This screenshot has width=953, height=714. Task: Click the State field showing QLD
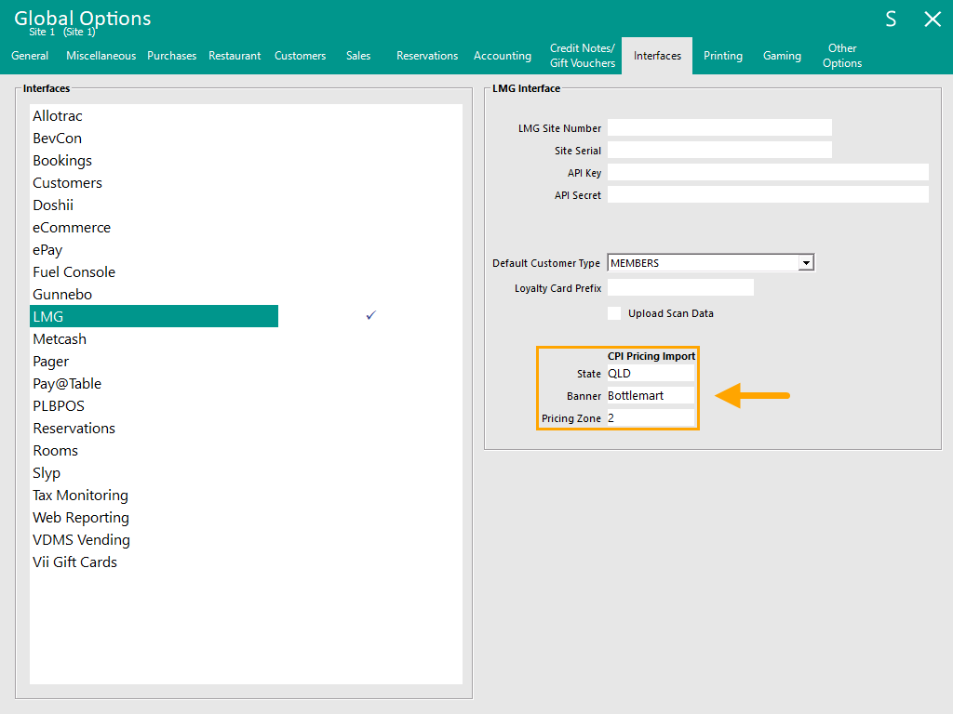pos(650,374)
